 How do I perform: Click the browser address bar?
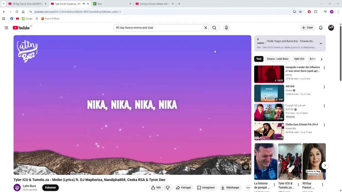[x=160, y=12]
